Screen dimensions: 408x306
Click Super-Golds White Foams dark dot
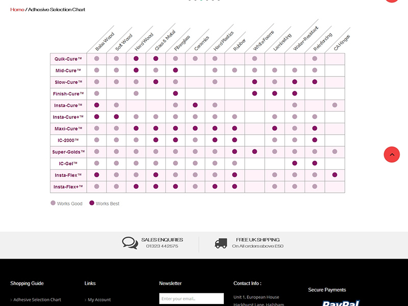[254, 151]
